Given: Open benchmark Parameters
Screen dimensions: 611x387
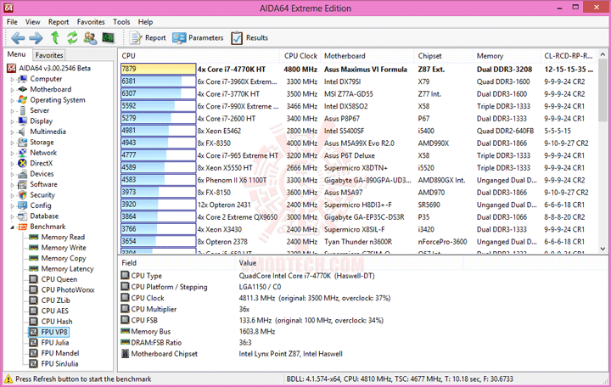Looking at the screenshot, I should point(198,38).
